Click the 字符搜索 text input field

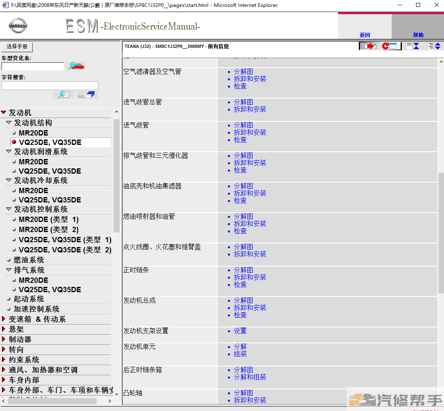pos(49,86)
